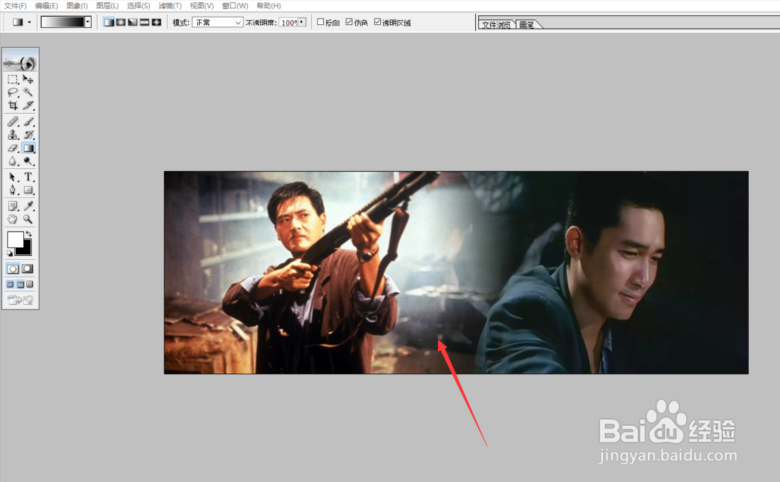Open the 选择(S) menu
The height and width of the screenshot is (482, 780).
tap(138, 6)
